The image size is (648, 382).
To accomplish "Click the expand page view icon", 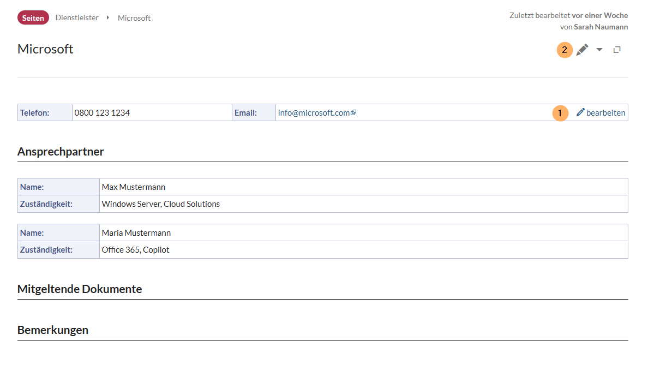I will (x=617, y=50).
